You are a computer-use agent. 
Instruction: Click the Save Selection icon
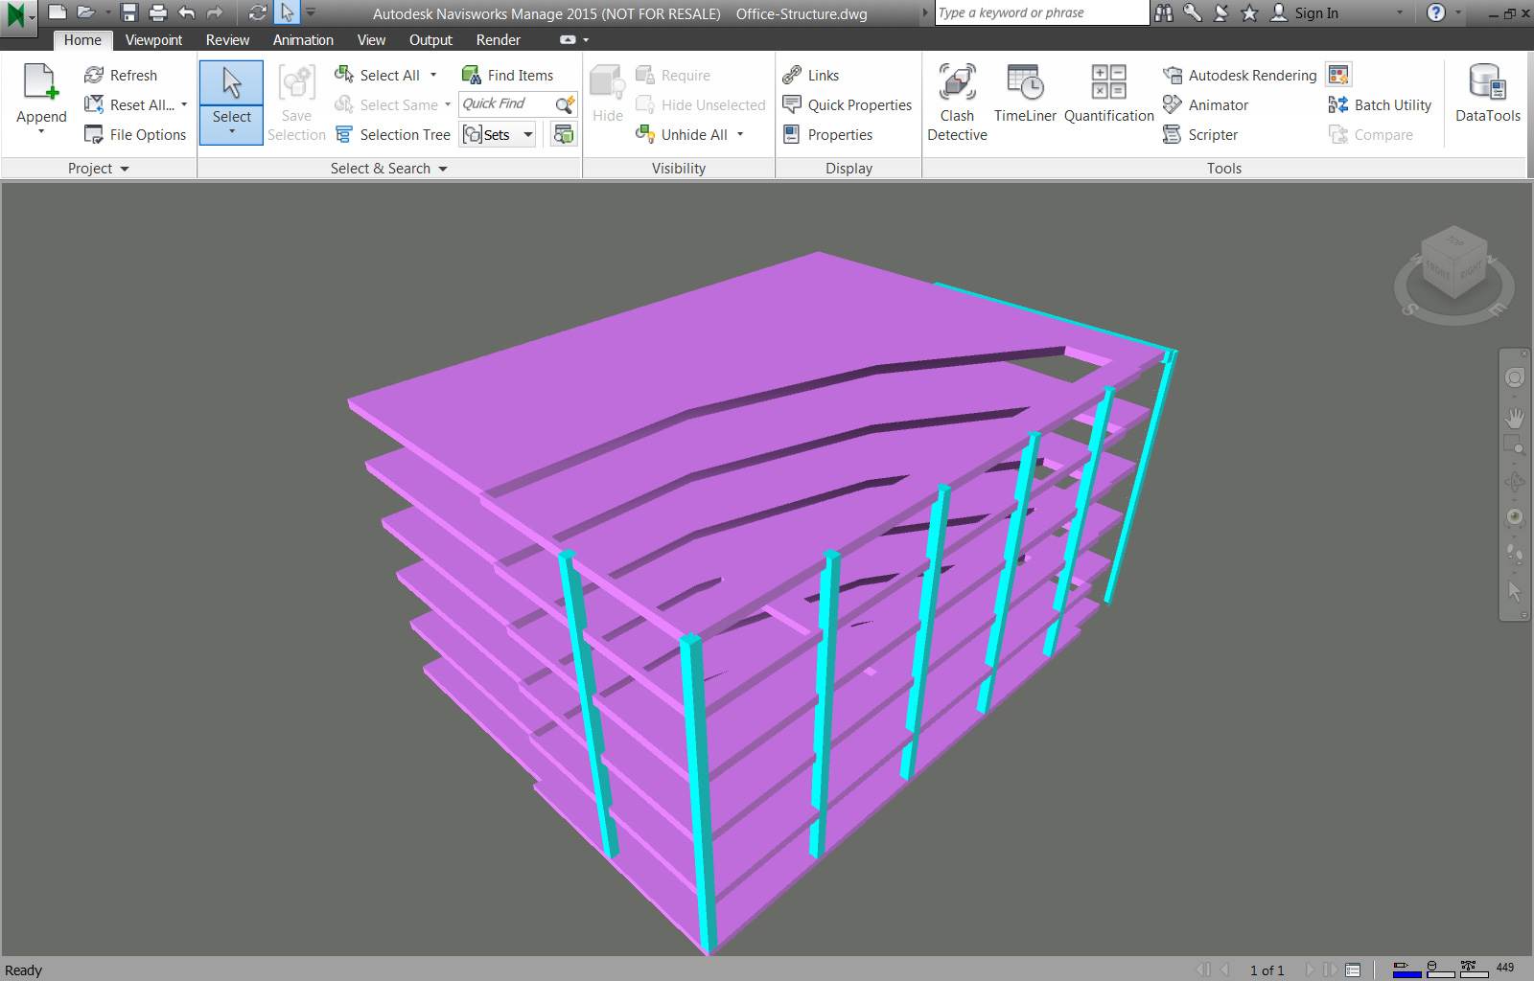pos(296,82)
